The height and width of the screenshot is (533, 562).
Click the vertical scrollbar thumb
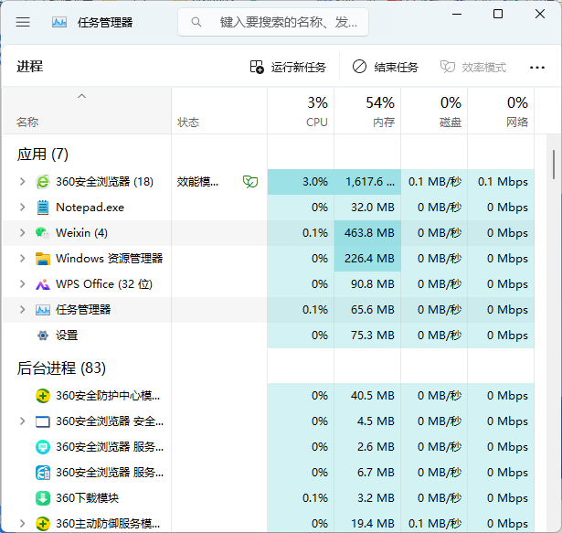pos(554,165)
